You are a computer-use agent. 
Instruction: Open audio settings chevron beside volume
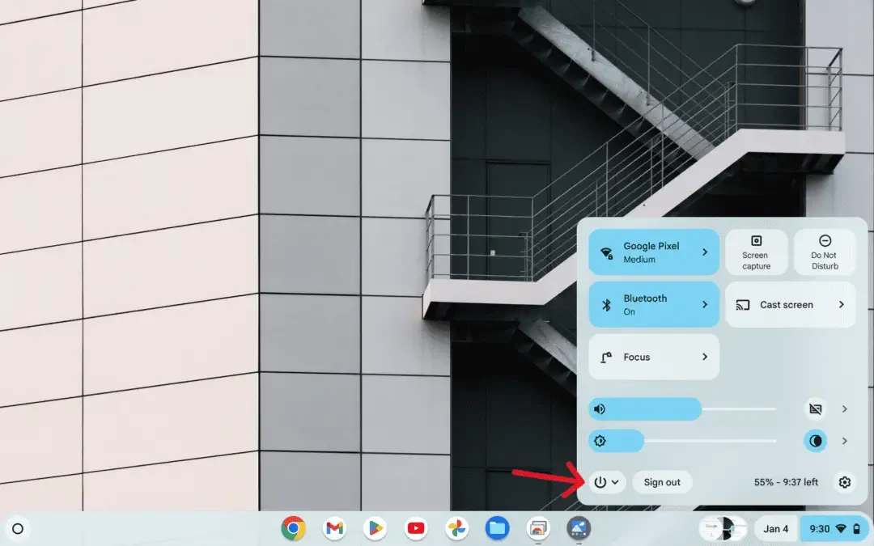[x=844, y=409]
